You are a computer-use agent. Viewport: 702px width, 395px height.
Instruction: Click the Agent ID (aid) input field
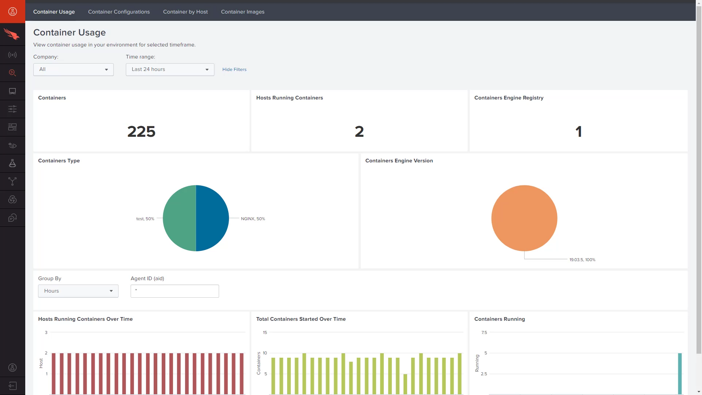(175, 291)
